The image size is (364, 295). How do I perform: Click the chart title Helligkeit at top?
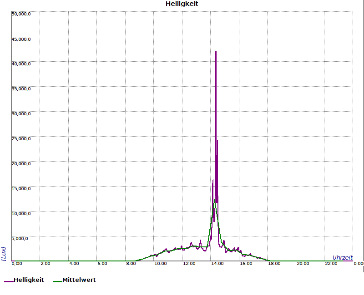click(182, 4)
